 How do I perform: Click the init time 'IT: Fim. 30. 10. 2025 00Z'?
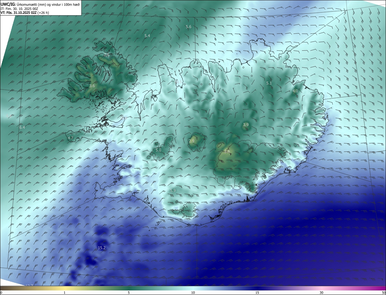coord(19,9)
